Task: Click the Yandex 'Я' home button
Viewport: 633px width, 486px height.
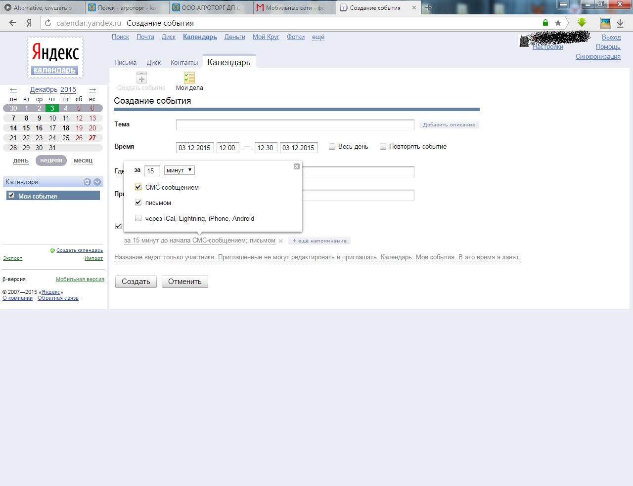Action: (x=29, y=23)
